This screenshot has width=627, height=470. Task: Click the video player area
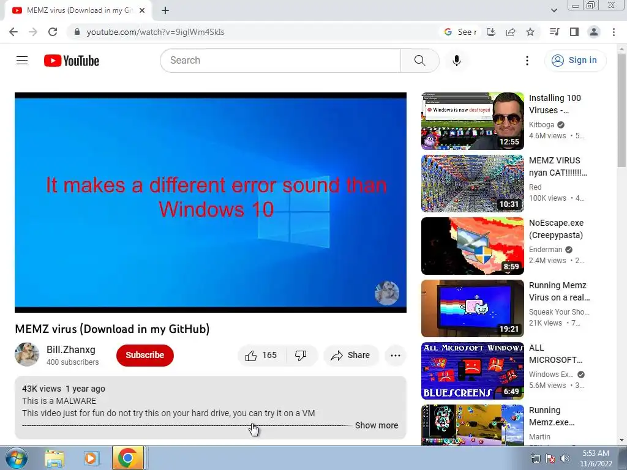211,203
